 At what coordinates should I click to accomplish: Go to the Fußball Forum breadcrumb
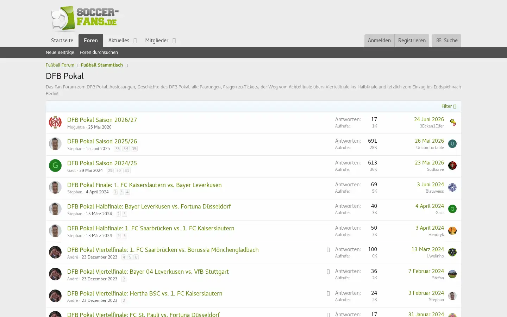click(x=60, y=65)
